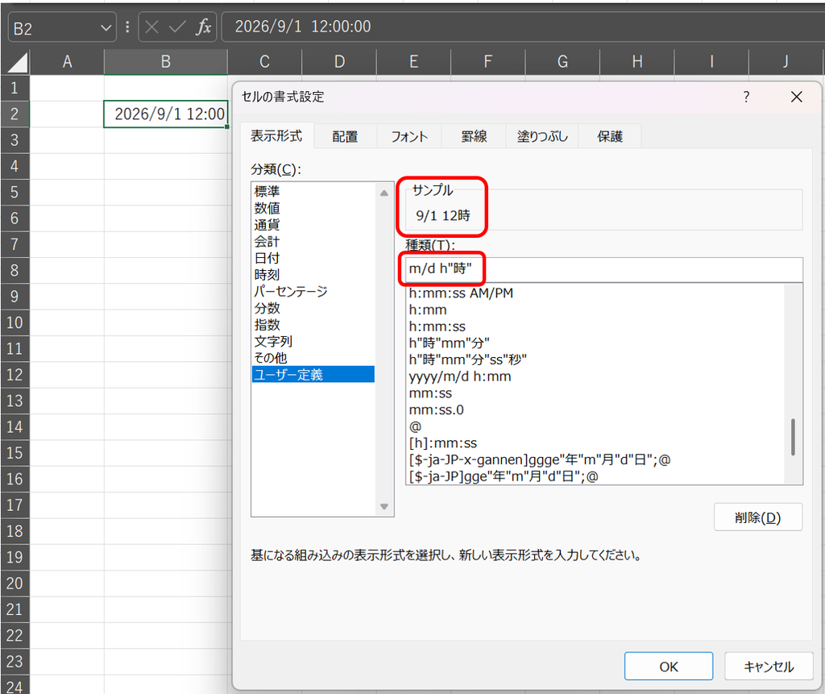Switch to the 配置 tab
Image resolution: width=825 pixels, height=694 pixels.
coord(345,137)
